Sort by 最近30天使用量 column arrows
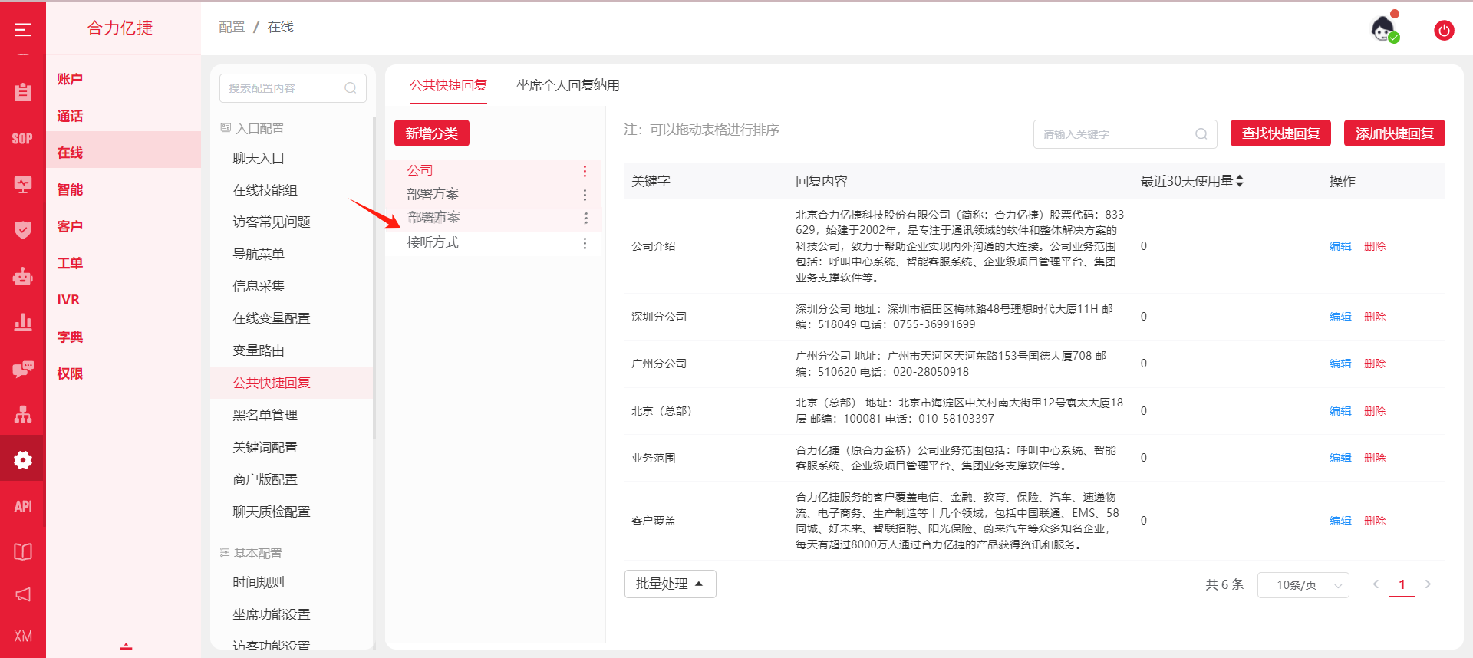 tap(1240, 181)
